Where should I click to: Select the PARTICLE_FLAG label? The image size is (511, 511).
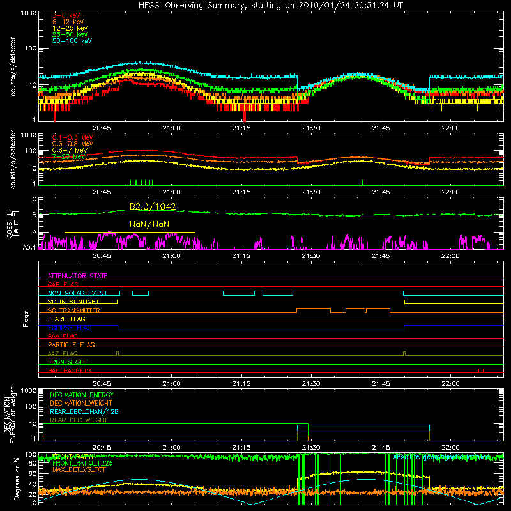[x=72, y=345]
